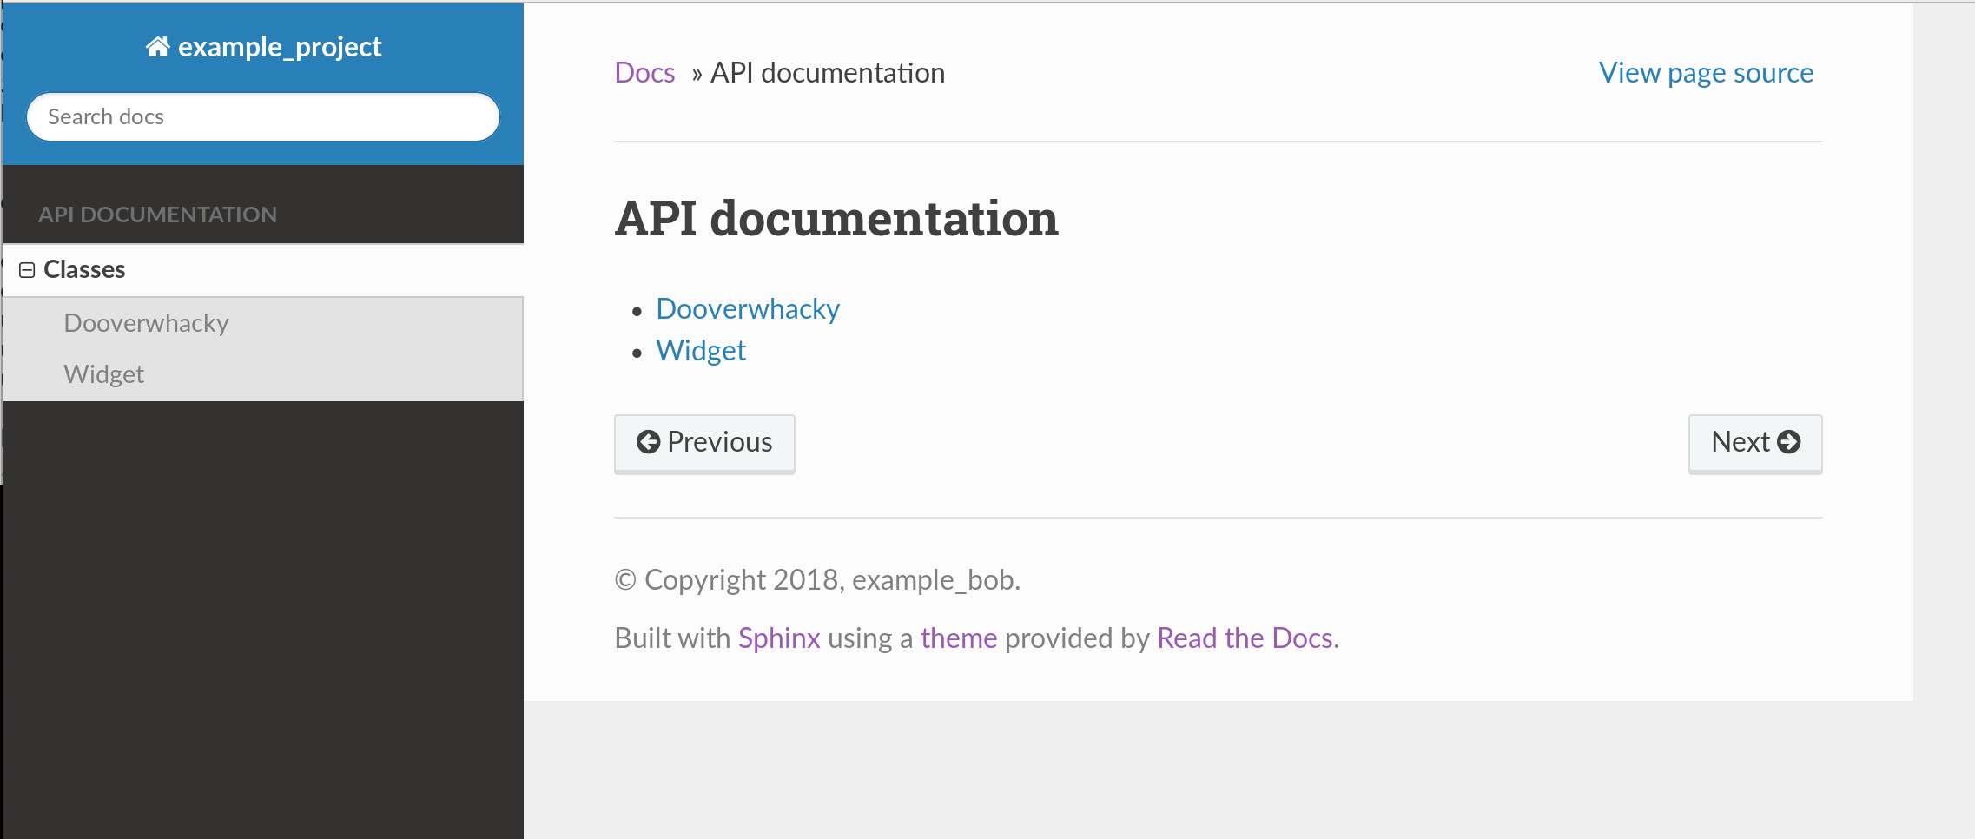Open Widget from the sidebar menu
The width and height of the screenshot is (1975, 839).
click(103, 374)
